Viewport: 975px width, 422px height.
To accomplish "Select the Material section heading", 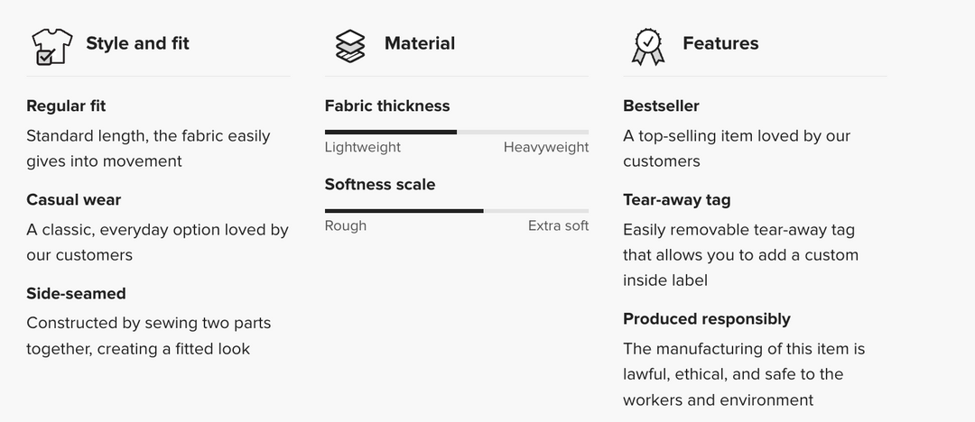I will [x=419, y=43].
